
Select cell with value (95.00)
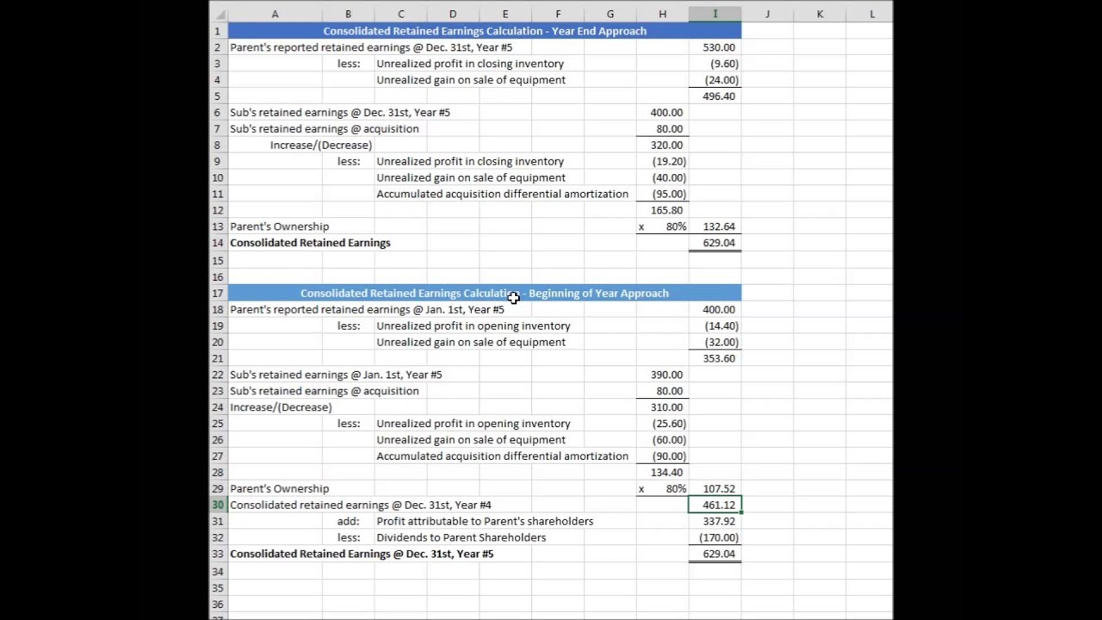coord(662,194)
